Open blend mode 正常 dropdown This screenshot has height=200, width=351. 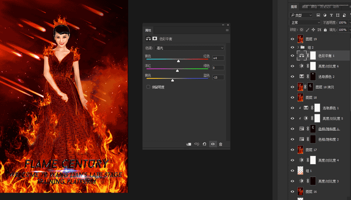point(305,23)
